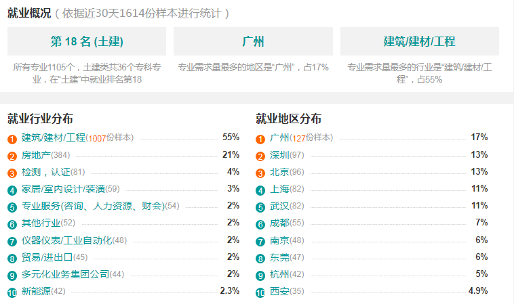514x304 pixels.
Task: Click the teal rank 6 badge beside 成都
Action: pos(260,224)
